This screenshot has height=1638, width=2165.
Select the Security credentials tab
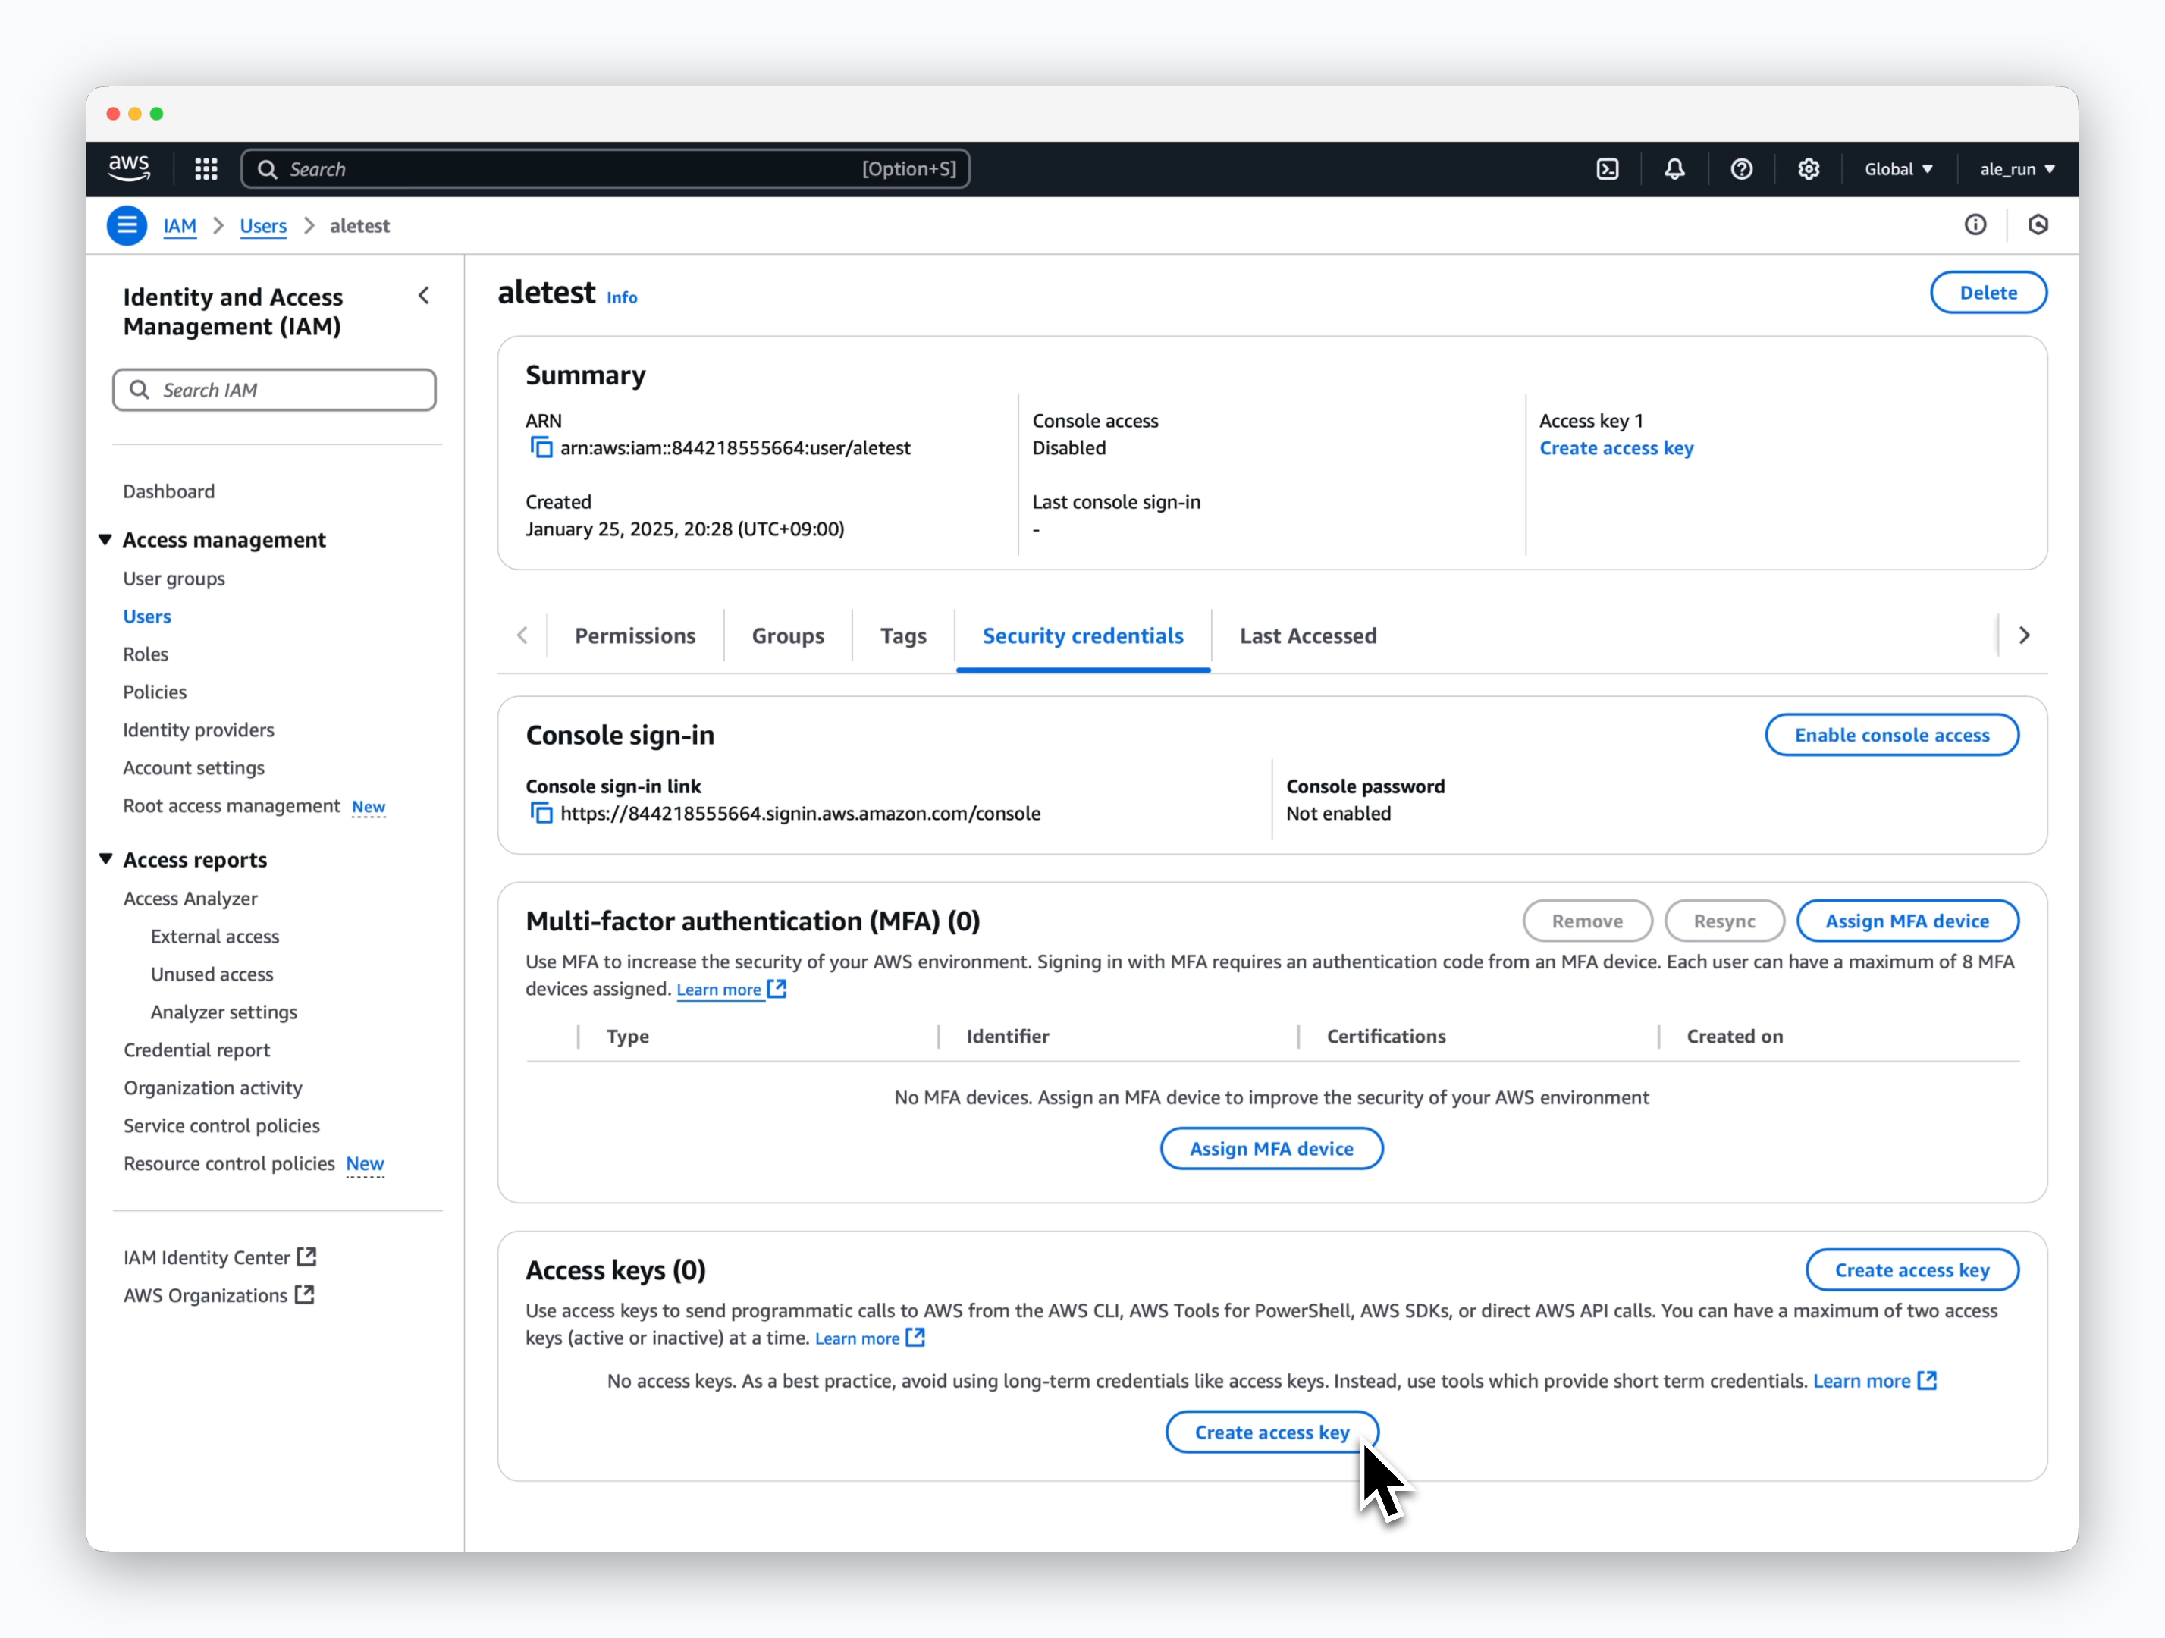click(x=1083, y=636)
